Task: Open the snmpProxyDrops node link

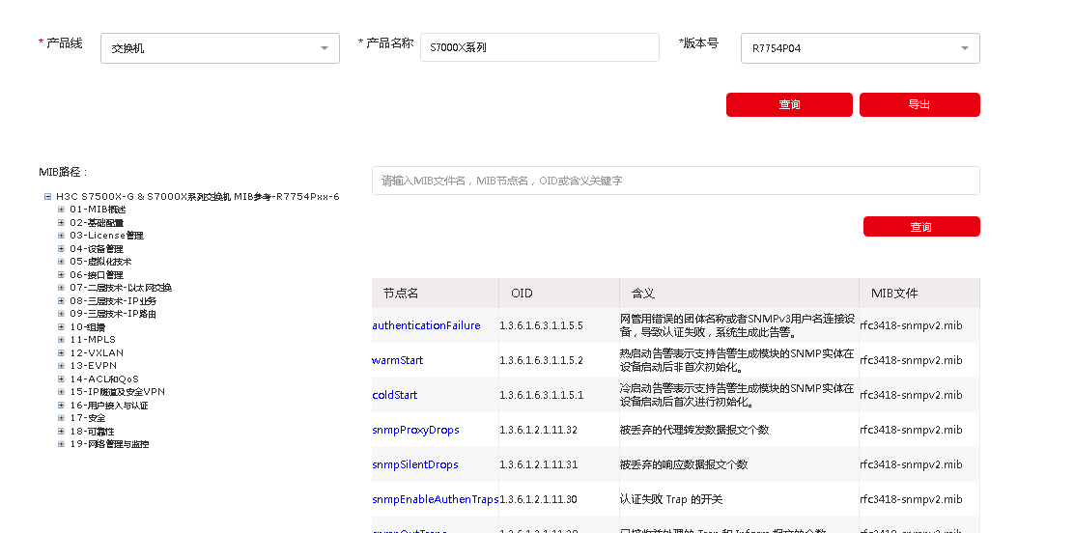Action: point(415,431)
